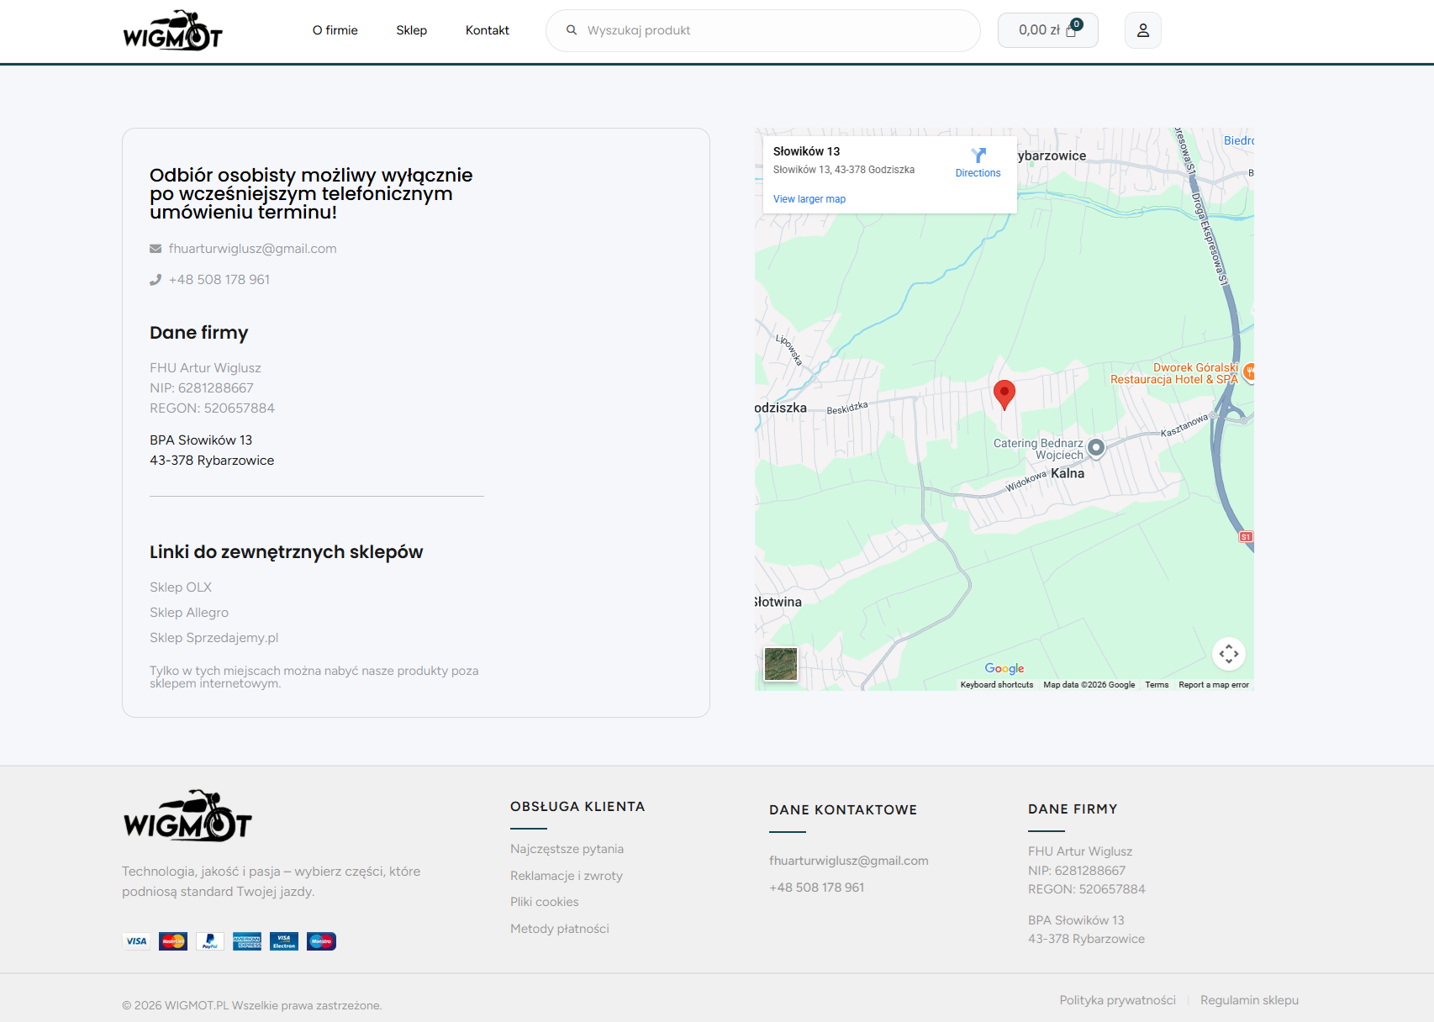Open Polityka prywatności link
Image resolution: width=1434 pixels, height=1022 pixels.
point(1117,1000)
